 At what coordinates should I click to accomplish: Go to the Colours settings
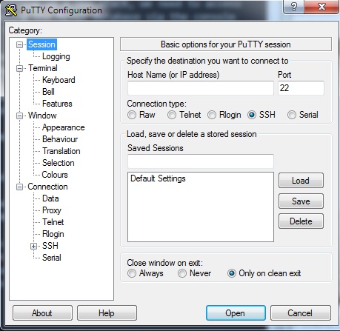(x=55, y=175)
